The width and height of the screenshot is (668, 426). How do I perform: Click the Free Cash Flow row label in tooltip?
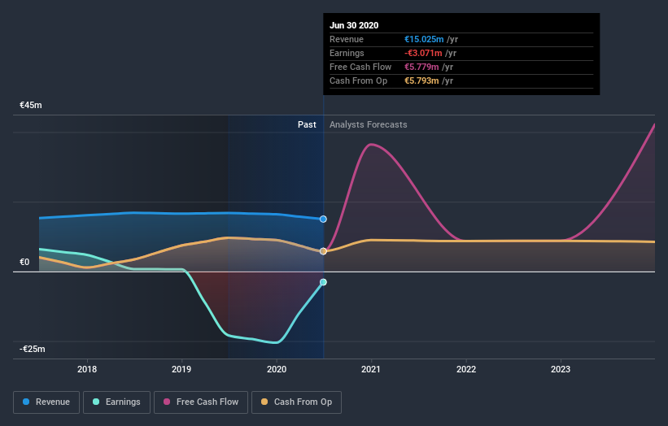click(360, 67)
